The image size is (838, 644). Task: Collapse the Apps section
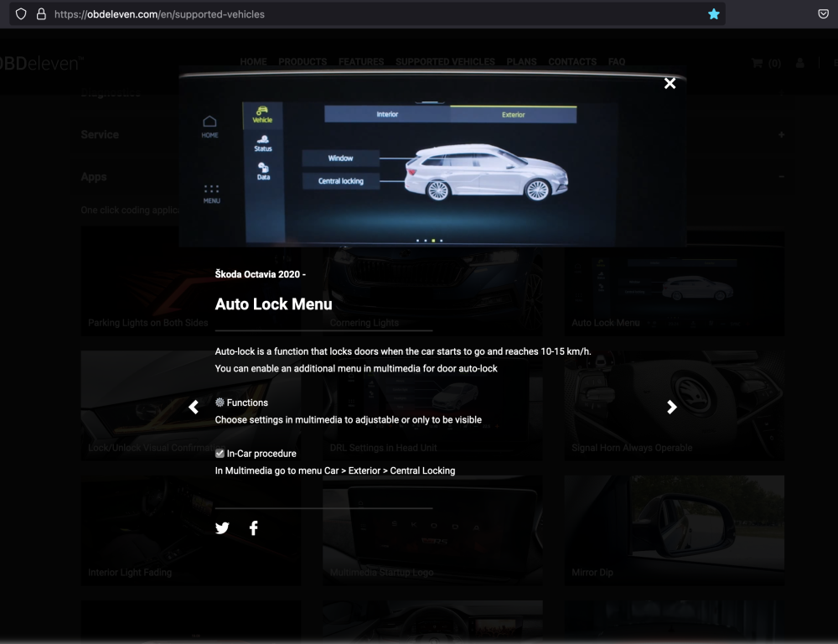(x=433, y=176)
